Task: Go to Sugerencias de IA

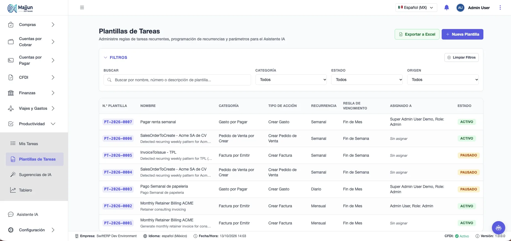Action: click(x=35, y=175)
